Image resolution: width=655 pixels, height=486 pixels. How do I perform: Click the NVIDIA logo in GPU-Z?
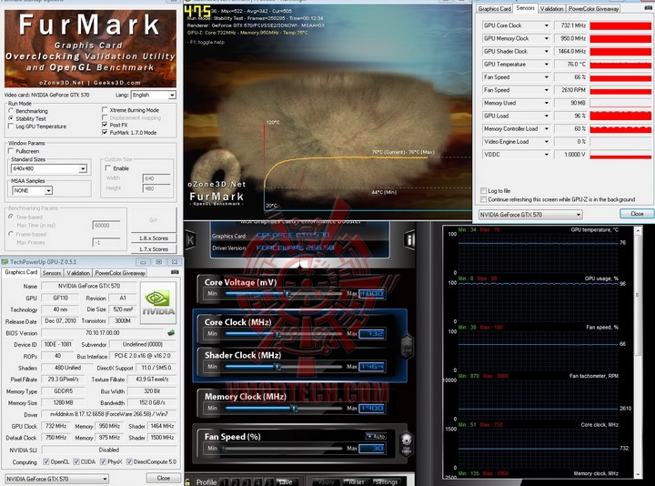(x=158, y=303)
